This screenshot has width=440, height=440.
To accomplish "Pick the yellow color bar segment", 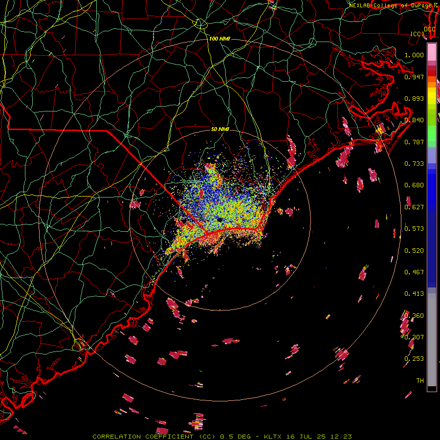I will coord(432,96).
